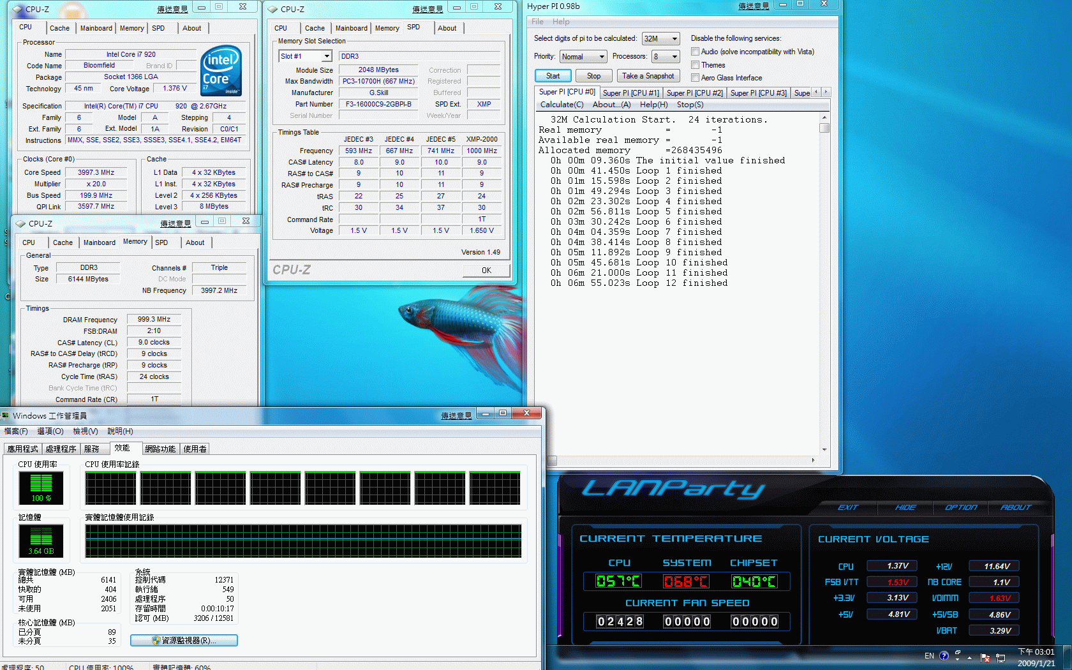Click the memory 3.64 GB gauge
This screenshot has width=1072, height=670.
(41, 540)
